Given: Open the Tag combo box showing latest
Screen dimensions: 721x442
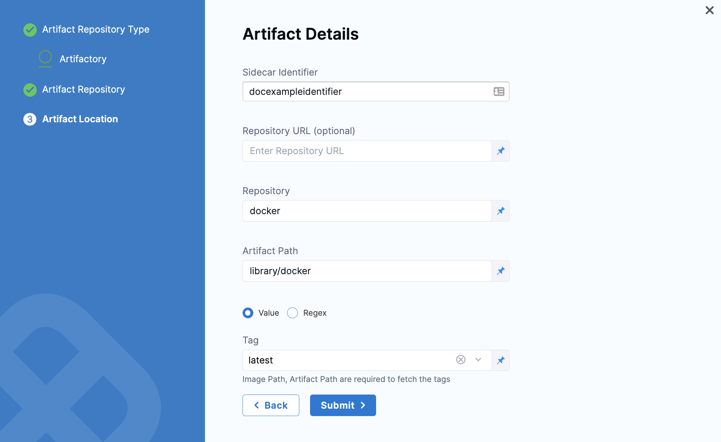Looking at the screenshot, I should (x=349, y=360).
